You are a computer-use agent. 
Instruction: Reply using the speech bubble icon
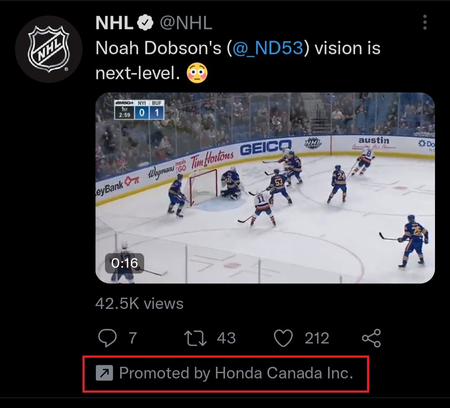point(107,338)
